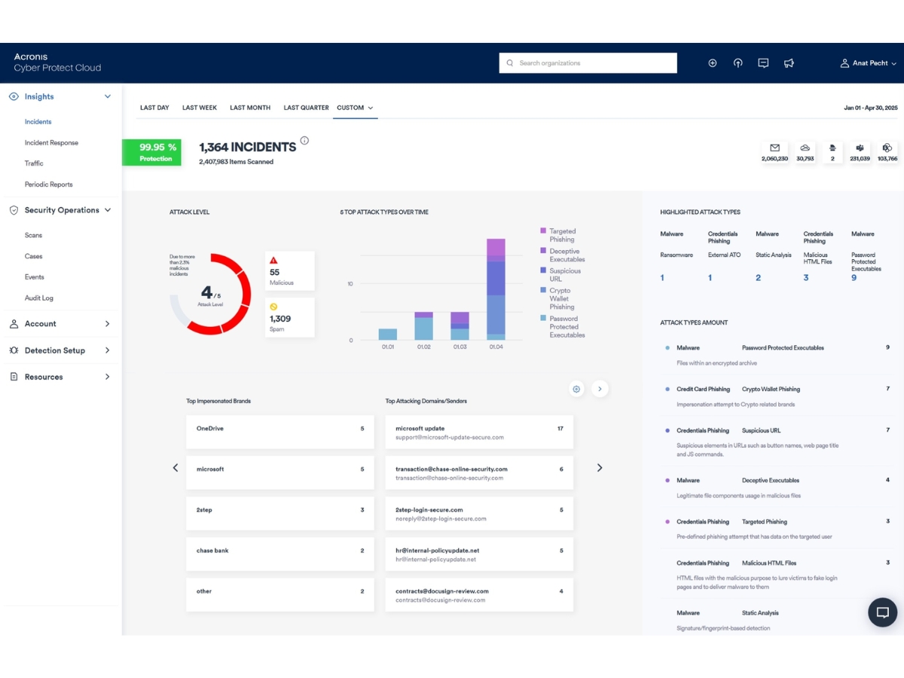Expand the Resources section arrow

tap(108, 377)
